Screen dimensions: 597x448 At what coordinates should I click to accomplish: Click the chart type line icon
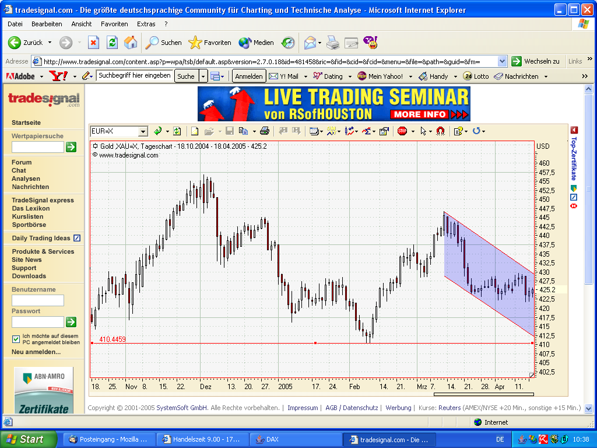(331, 131)
